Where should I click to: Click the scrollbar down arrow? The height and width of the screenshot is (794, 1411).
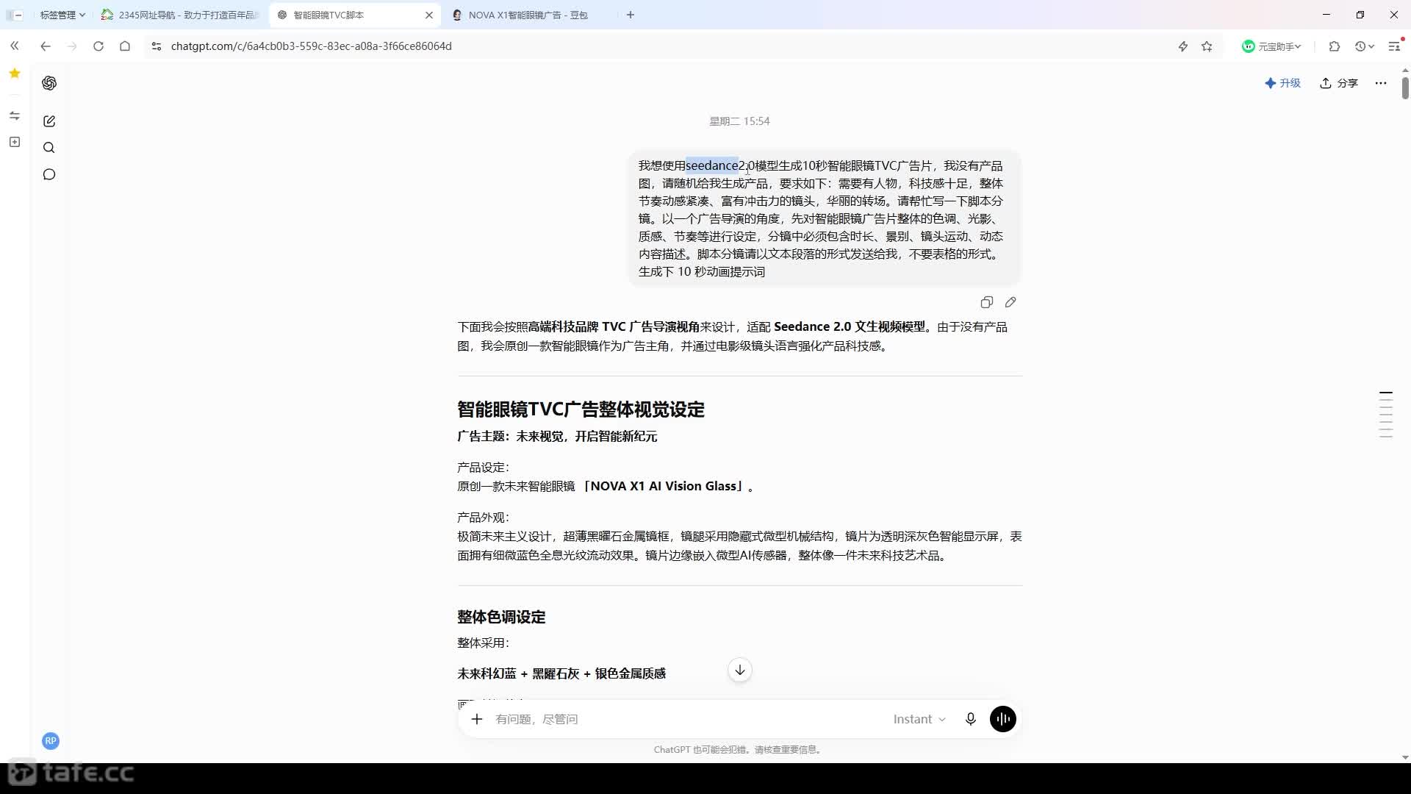(1405, 757)
